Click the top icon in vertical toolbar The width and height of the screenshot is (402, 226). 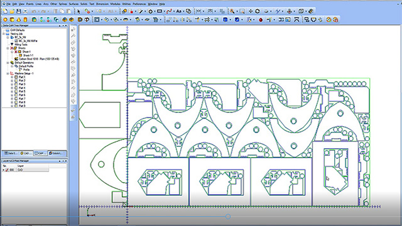coord(73,30)
